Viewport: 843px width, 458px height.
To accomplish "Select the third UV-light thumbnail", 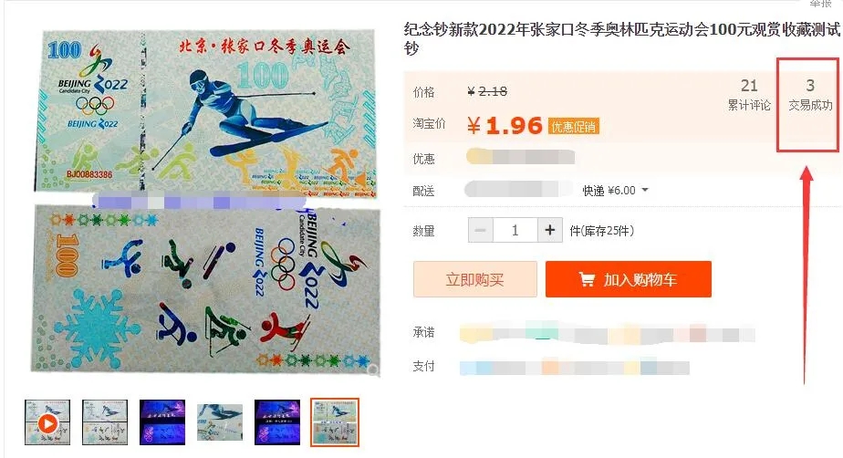I will (x=162, y=422).
